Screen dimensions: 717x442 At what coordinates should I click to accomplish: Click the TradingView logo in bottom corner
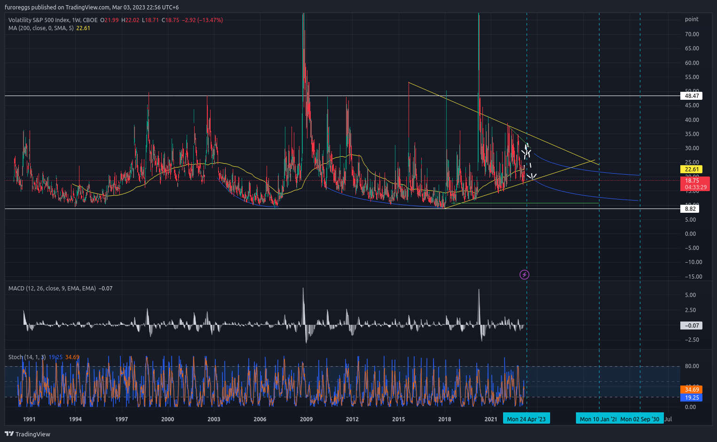(x=27, y=434)
